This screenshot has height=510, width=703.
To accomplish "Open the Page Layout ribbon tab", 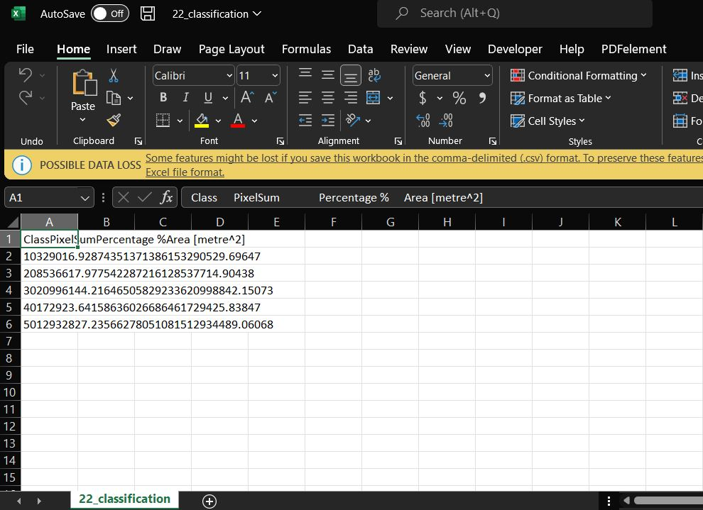I will 231,49.
